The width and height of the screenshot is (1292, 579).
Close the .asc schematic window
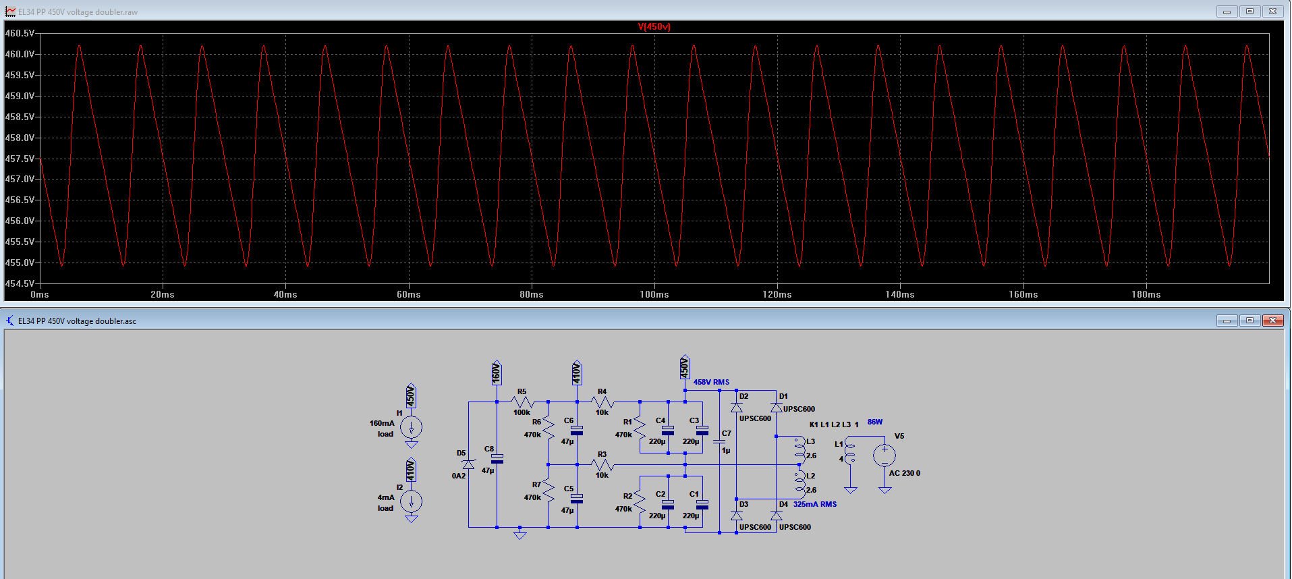pyautogui.click(x=1272, y=321)
